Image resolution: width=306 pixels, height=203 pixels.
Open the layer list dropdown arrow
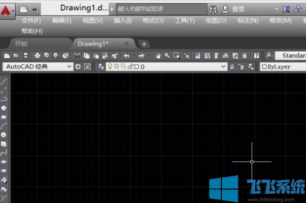[223, 67]
